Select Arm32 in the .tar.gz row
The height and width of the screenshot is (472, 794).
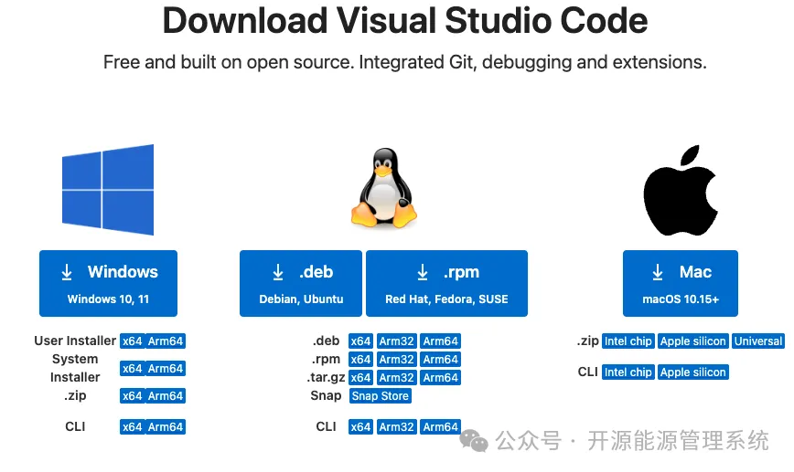[x=396, y=377]
